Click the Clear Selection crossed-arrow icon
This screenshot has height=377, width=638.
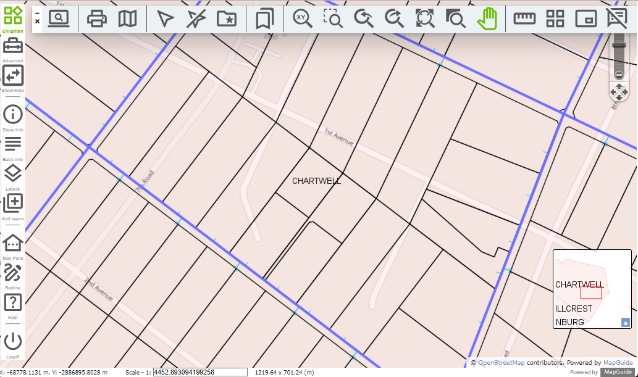coord(196,19)
